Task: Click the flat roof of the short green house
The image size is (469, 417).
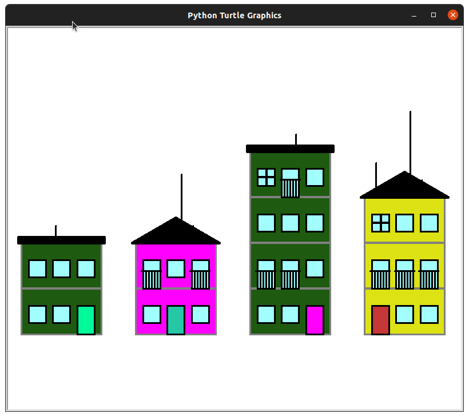Action: [x=61, y=240]
